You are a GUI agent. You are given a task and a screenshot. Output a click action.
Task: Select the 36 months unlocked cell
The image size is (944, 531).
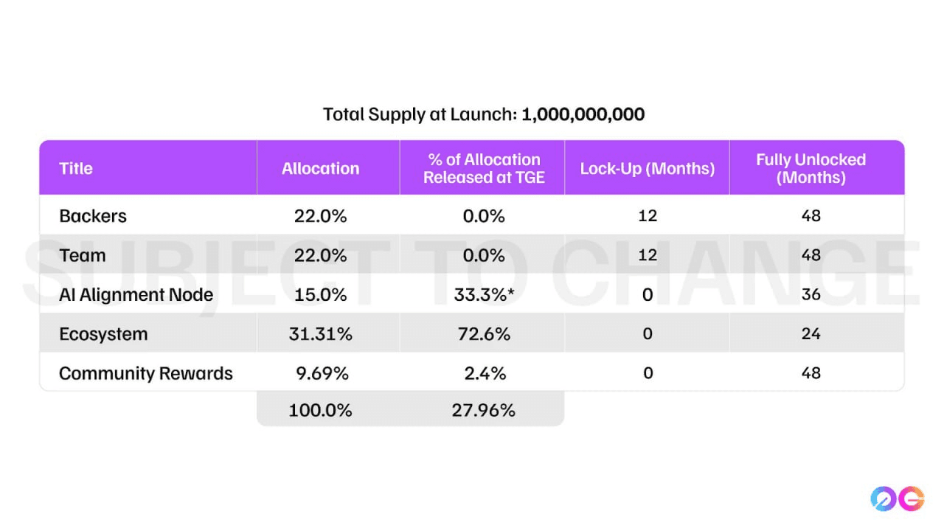point(811,294)
